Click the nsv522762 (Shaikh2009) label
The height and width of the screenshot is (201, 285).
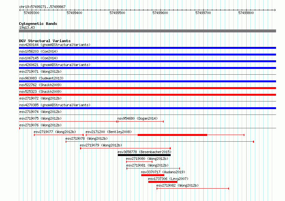[40, 85]
